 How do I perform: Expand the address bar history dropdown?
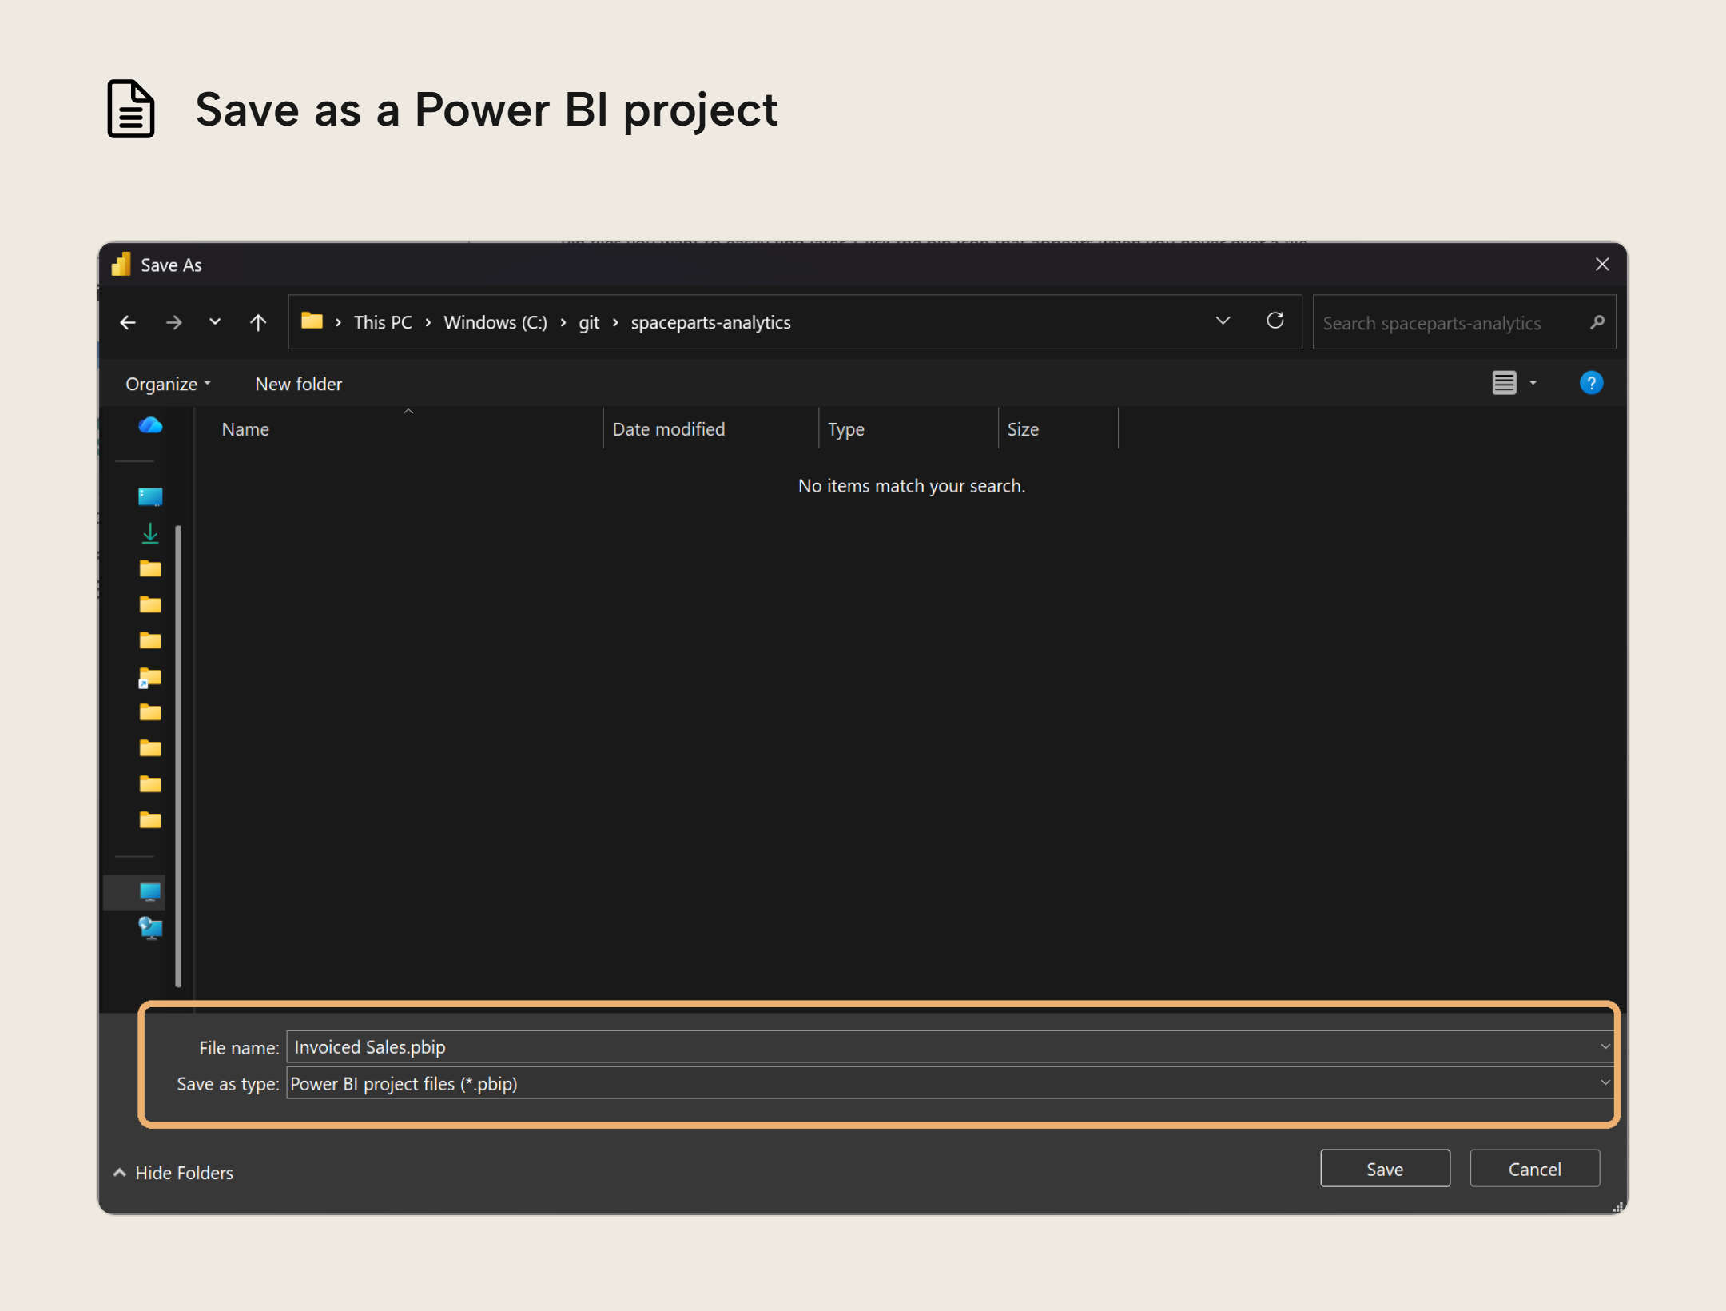1223,321
